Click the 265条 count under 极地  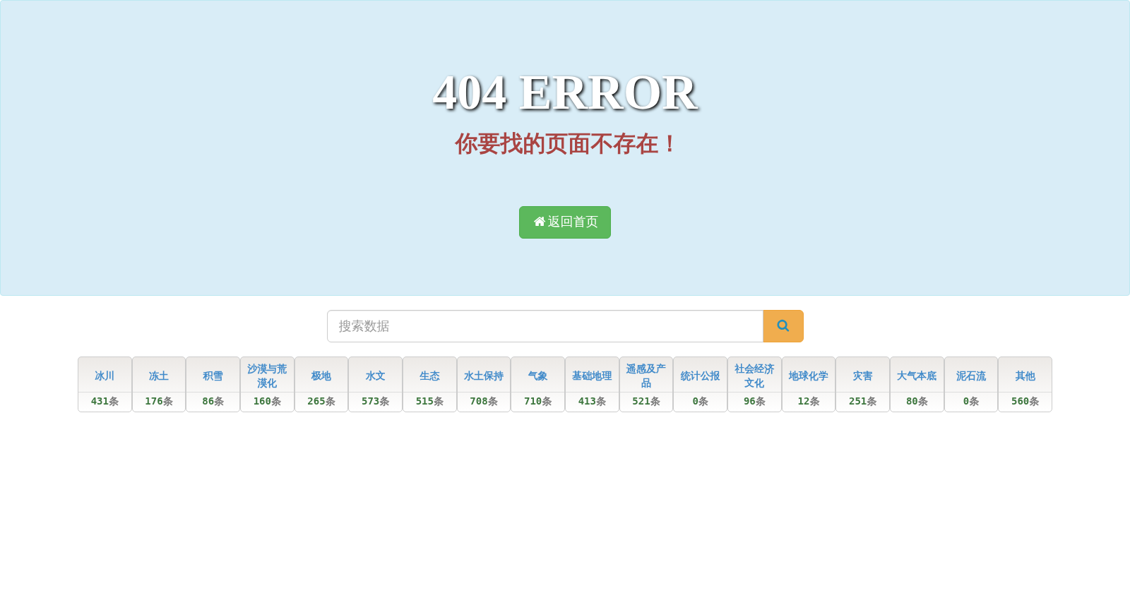[321, 401]
